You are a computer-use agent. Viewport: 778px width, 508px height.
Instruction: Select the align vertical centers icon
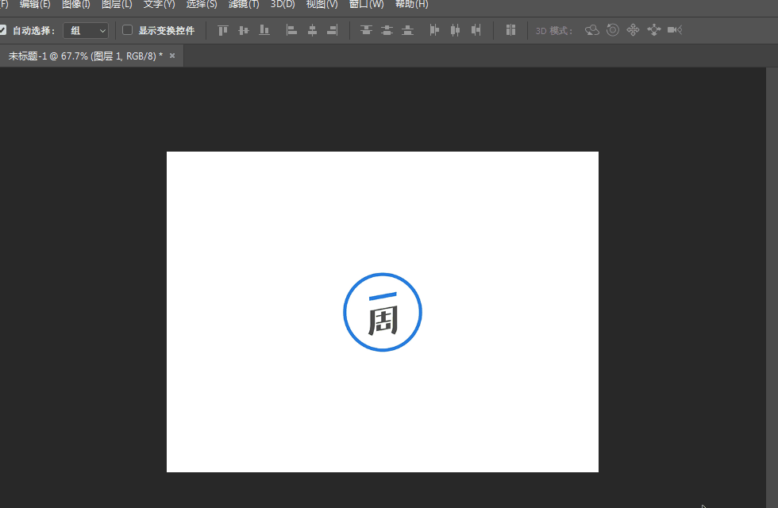[243, 30]
